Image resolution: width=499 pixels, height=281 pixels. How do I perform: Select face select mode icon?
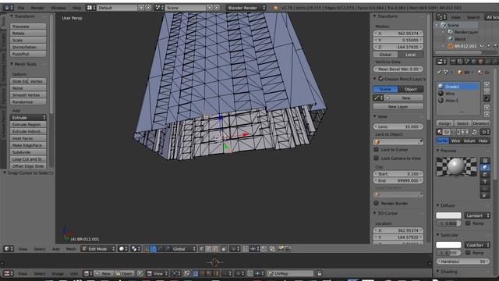215,249
